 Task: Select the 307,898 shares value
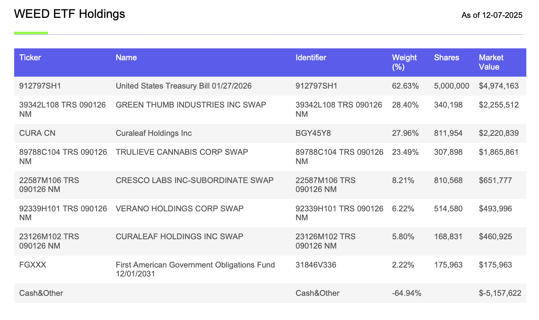coord(448,152)
